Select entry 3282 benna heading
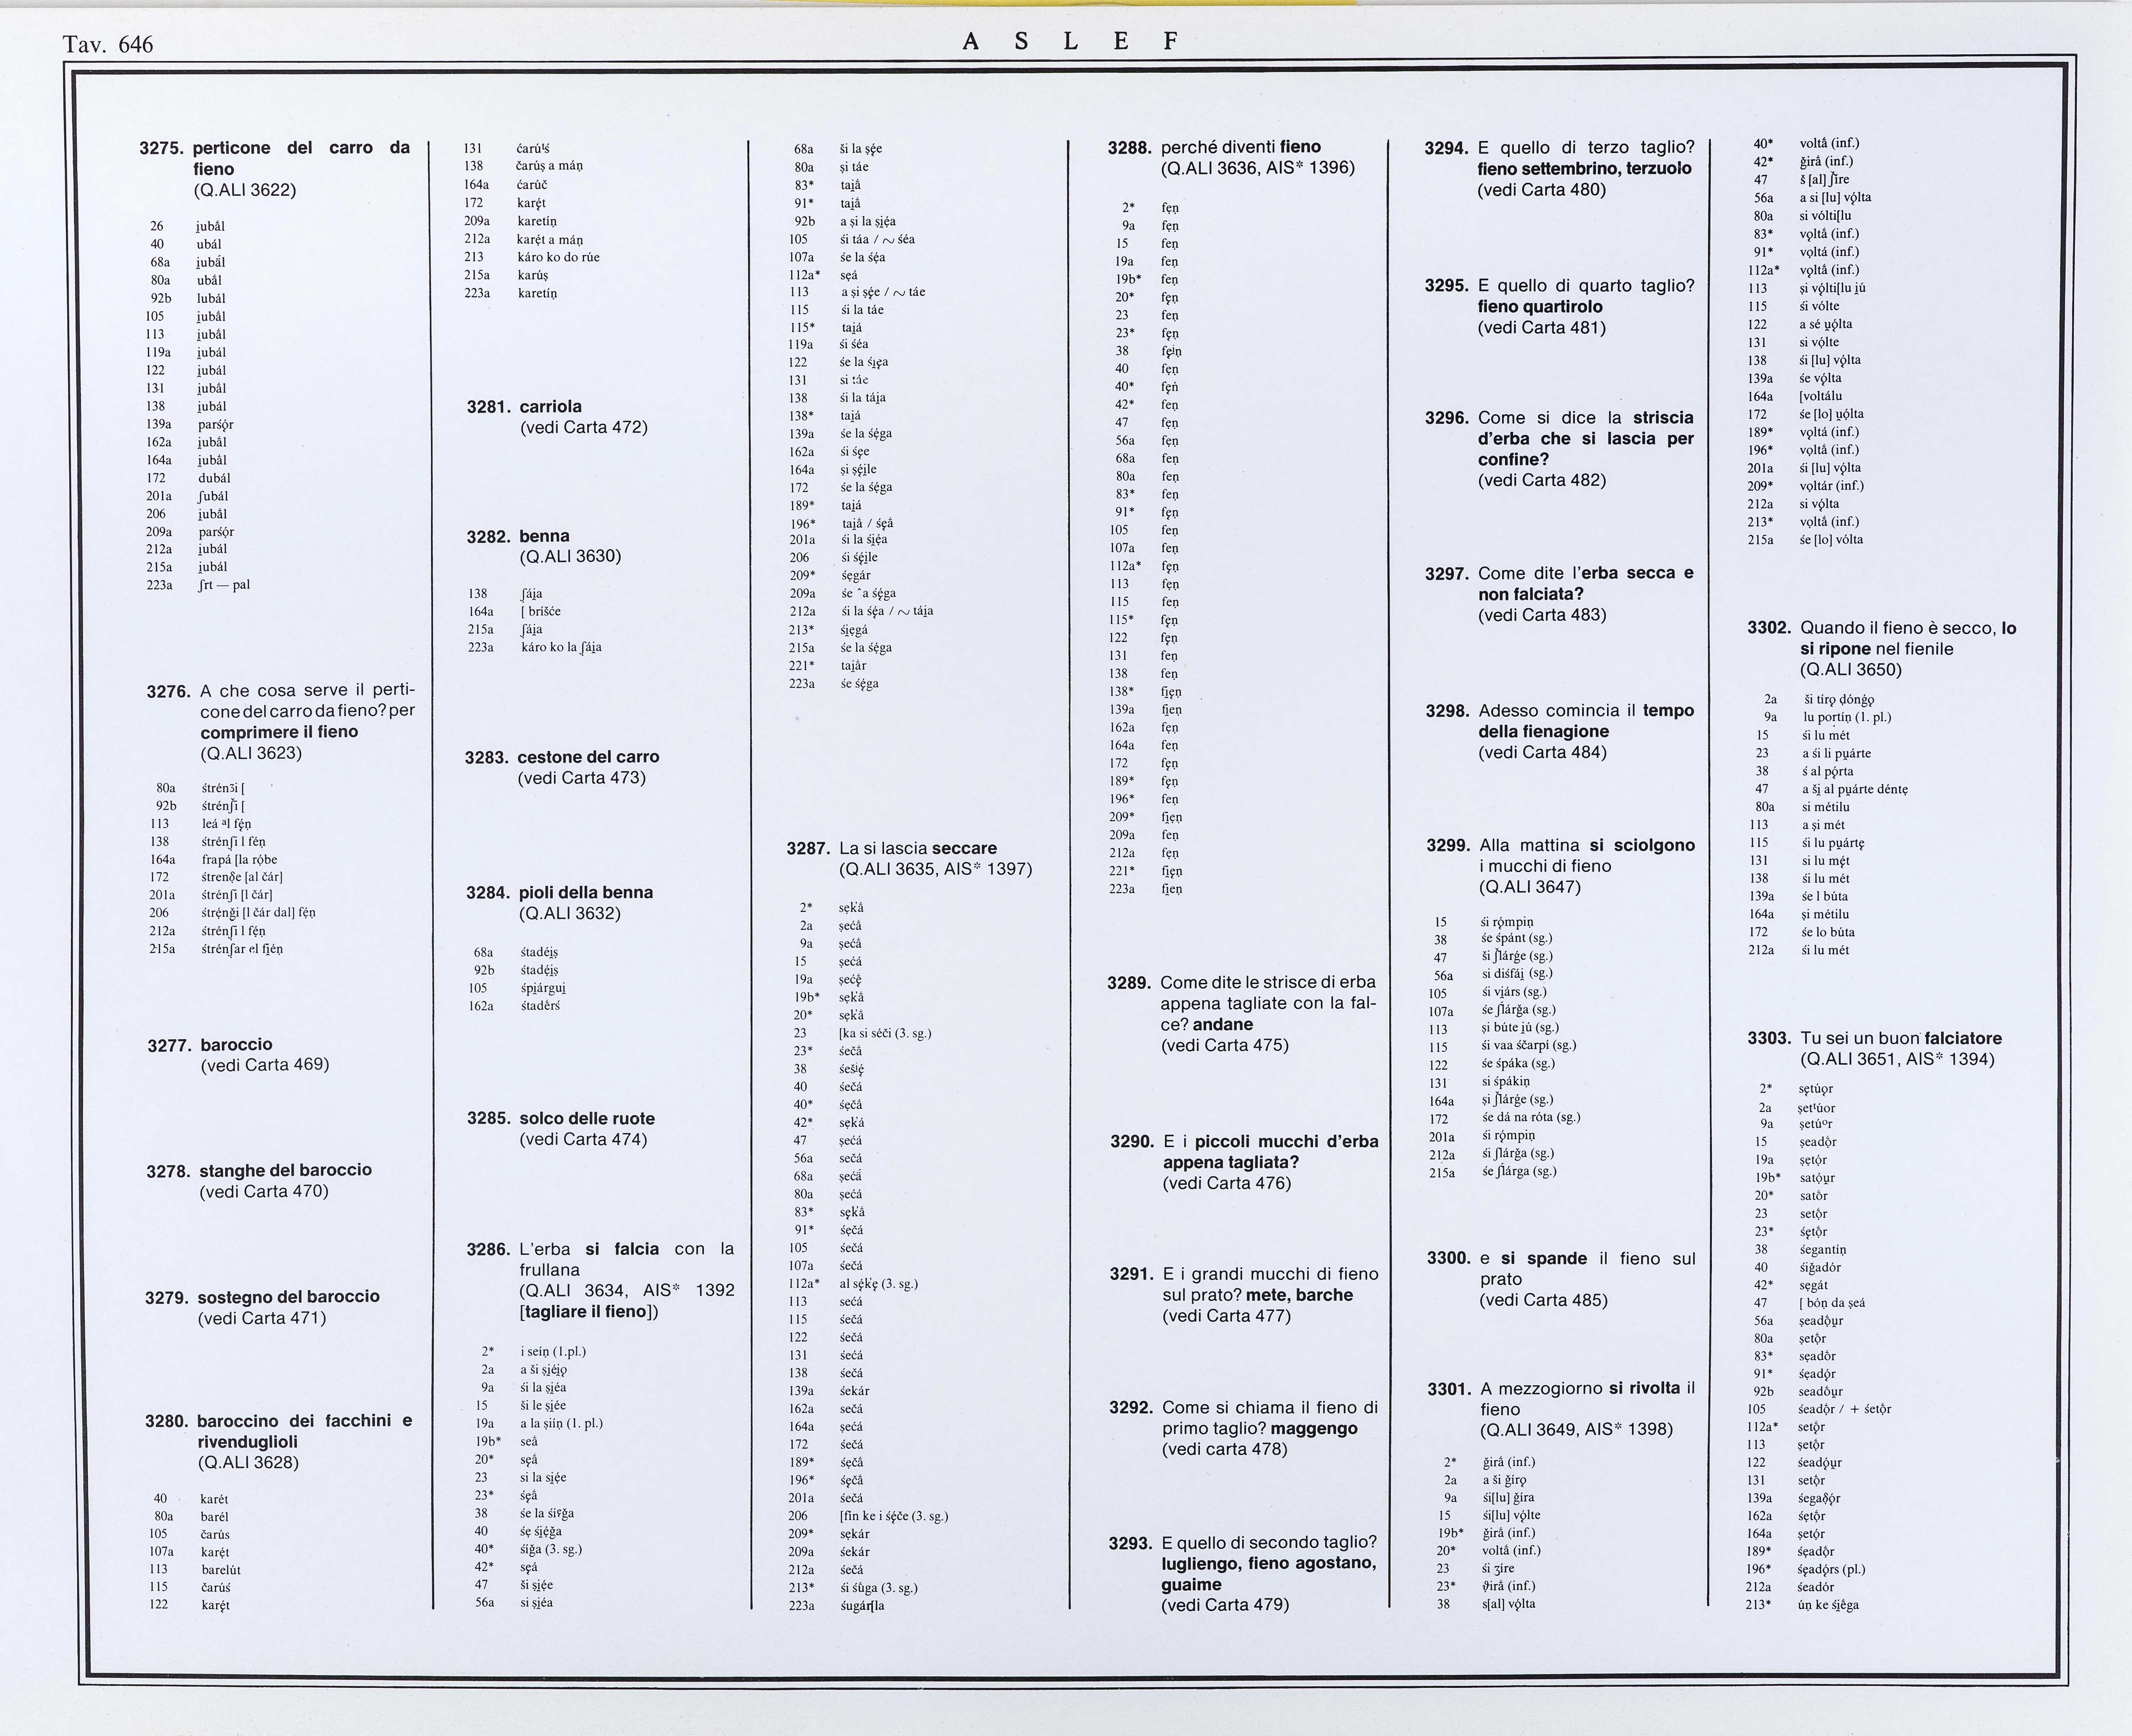The height and width of the screenshot is (1736, 2132). pos(518,537)
